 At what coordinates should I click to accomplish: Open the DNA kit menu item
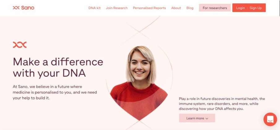coord(94,8)
